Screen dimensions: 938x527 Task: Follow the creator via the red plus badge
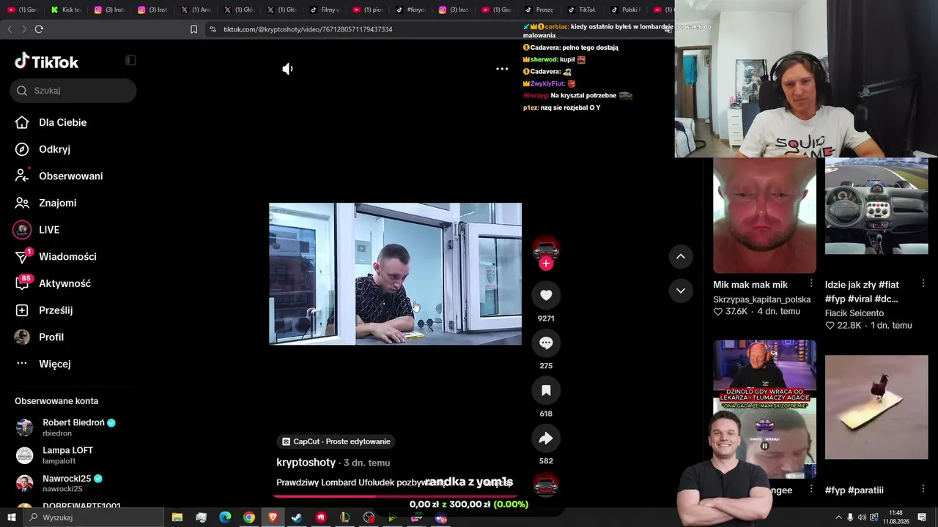546,263
